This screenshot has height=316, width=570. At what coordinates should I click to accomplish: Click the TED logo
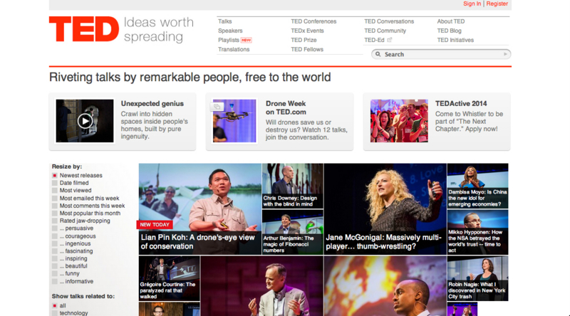84,29
